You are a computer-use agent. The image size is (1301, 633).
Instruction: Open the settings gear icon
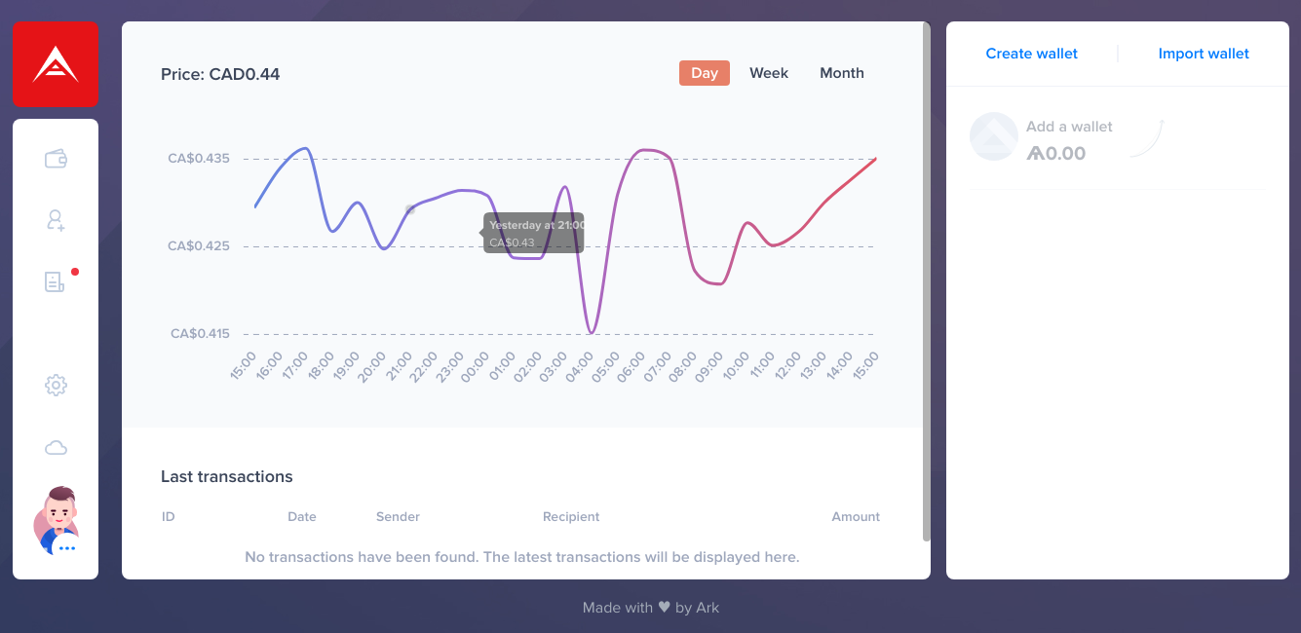click(x=56, y=386)
